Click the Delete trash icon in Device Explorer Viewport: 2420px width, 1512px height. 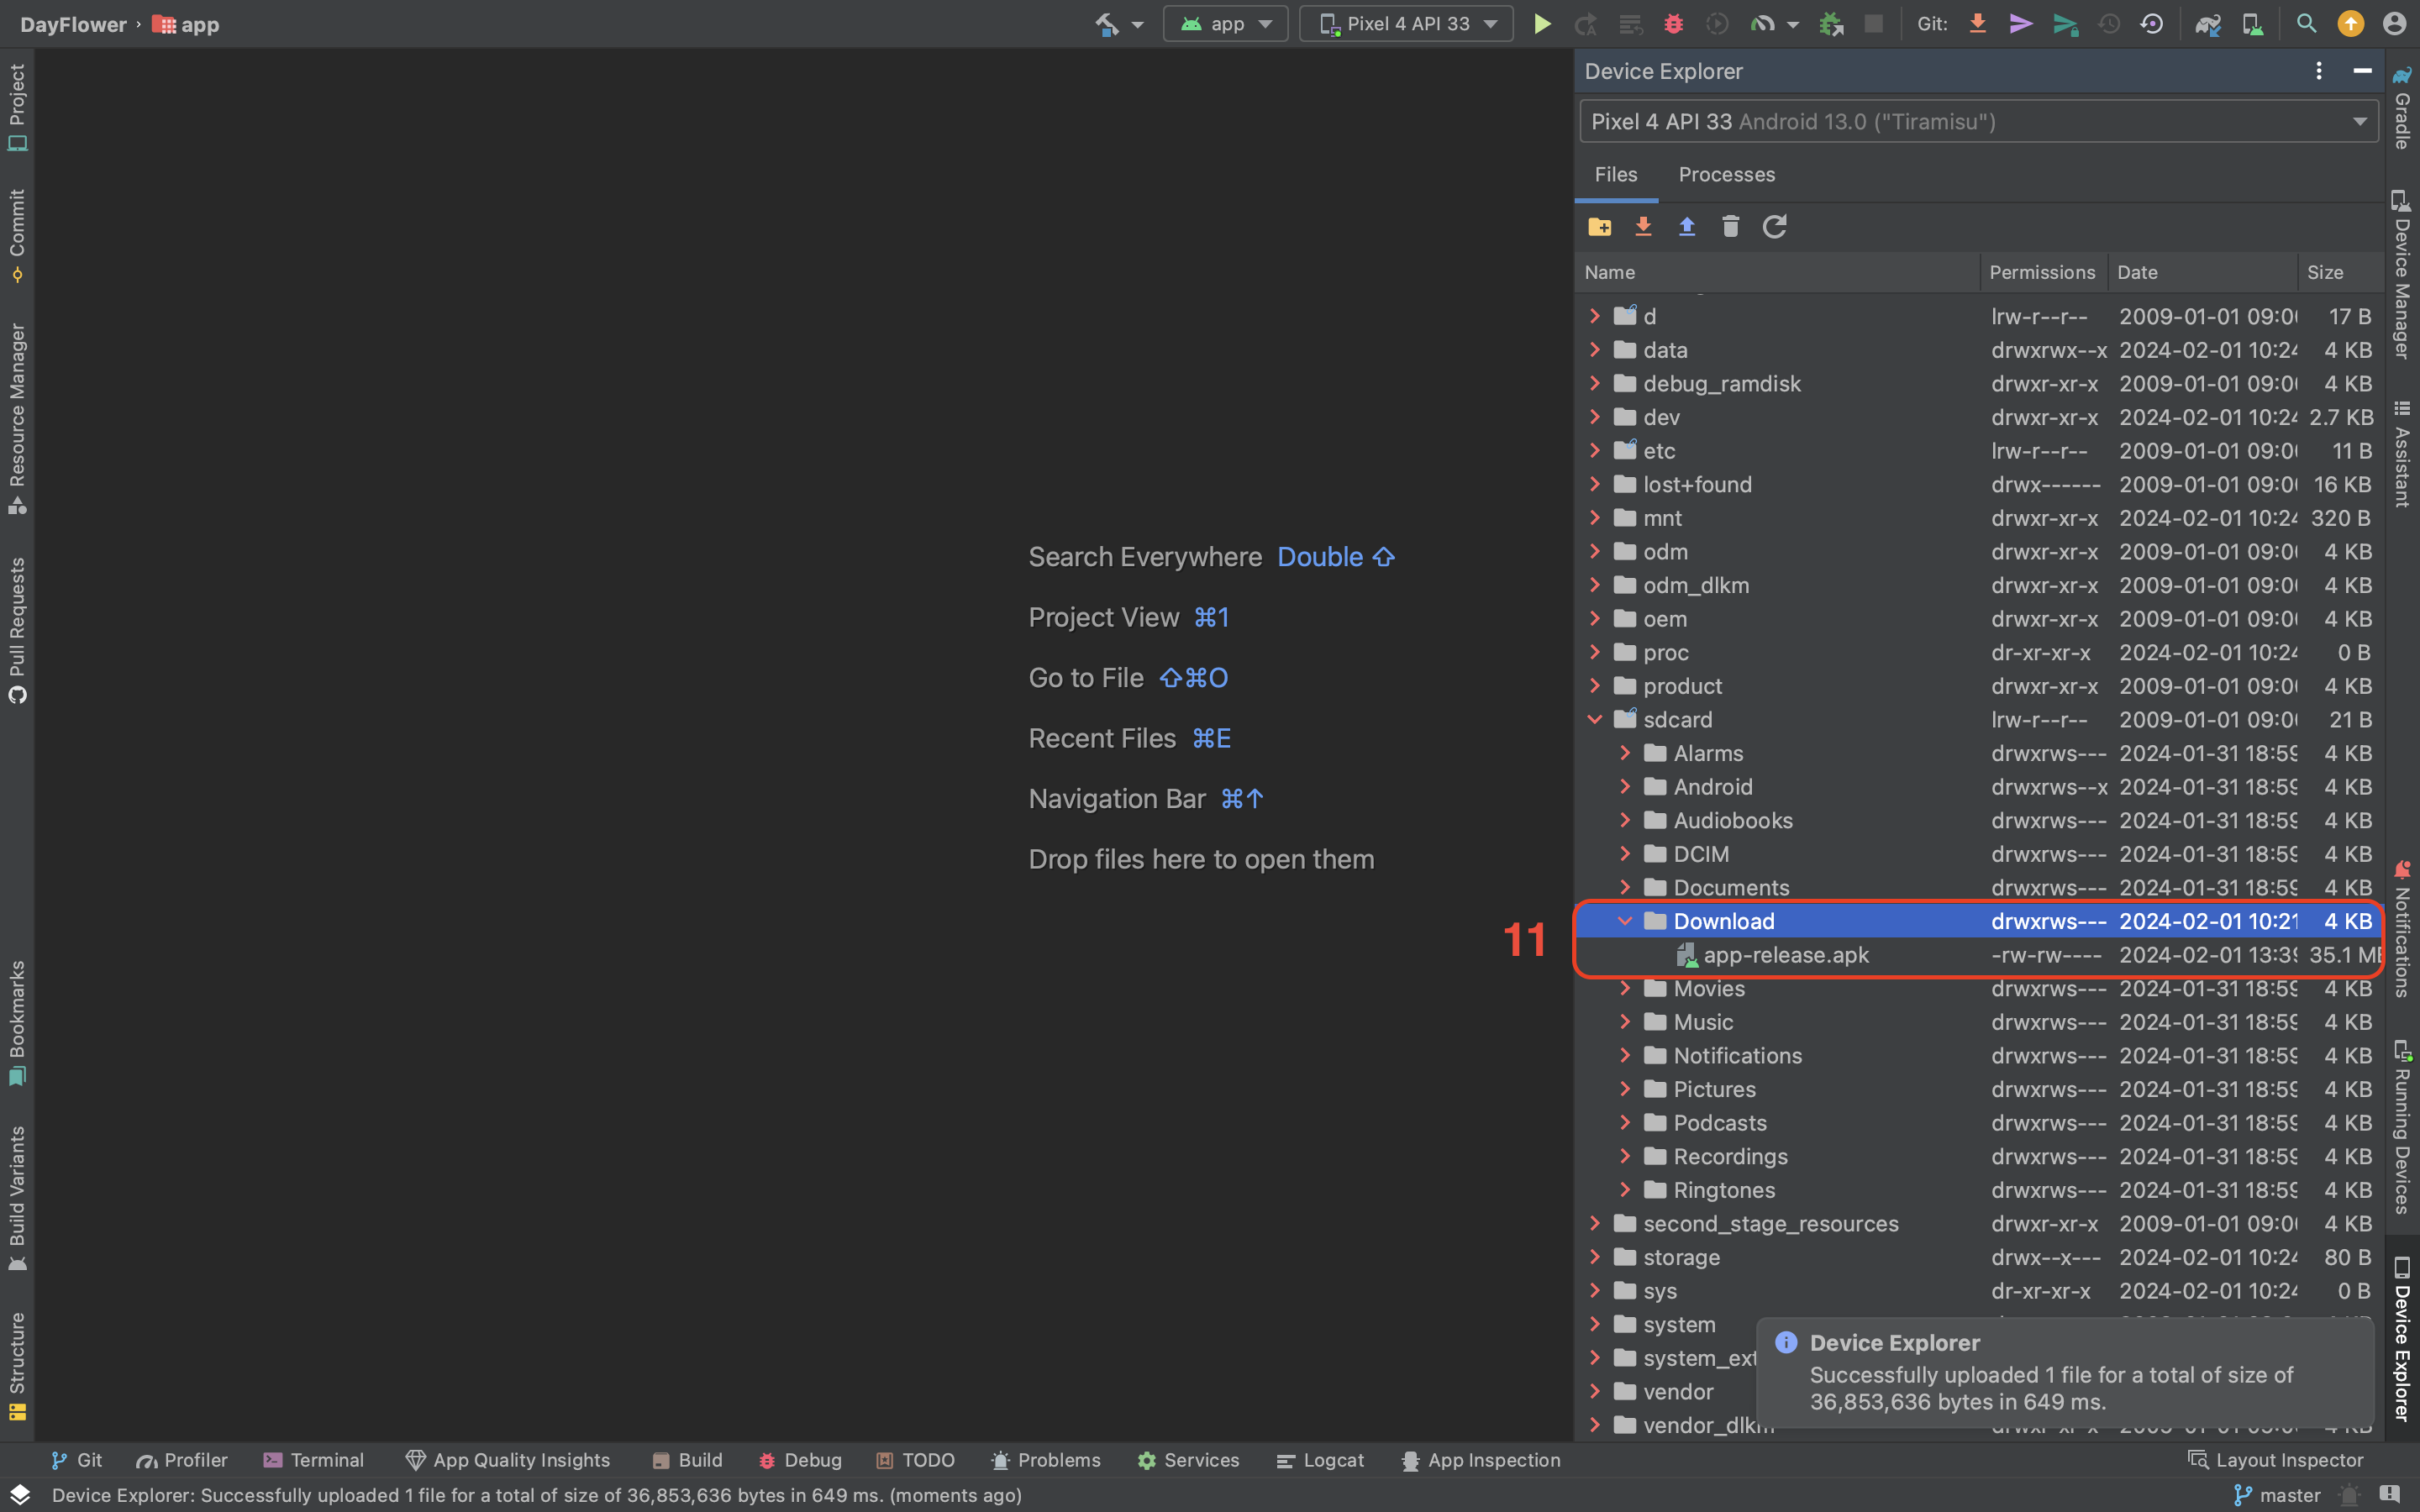(1730, 227)
